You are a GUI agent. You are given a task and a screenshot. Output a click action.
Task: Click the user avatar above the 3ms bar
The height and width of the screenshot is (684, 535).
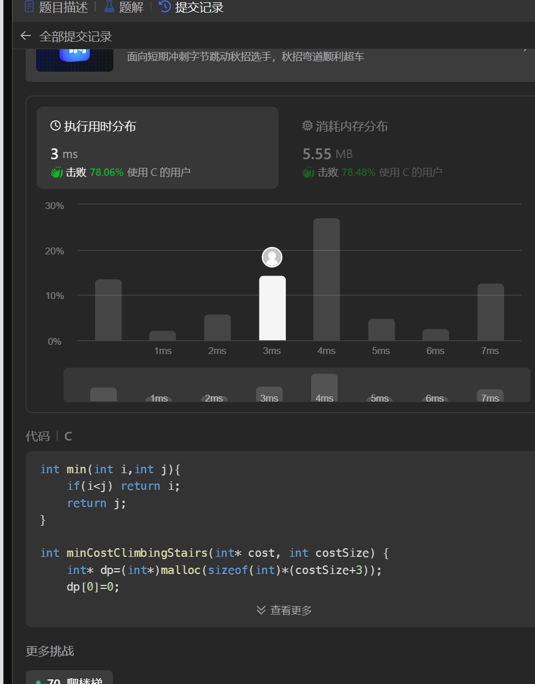click(272, 257)
